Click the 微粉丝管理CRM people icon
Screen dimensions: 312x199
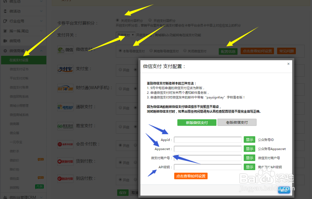[5, 197]
